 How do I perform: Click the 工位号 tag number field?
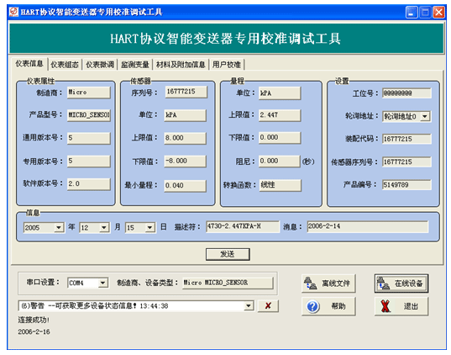pos(406,93)
